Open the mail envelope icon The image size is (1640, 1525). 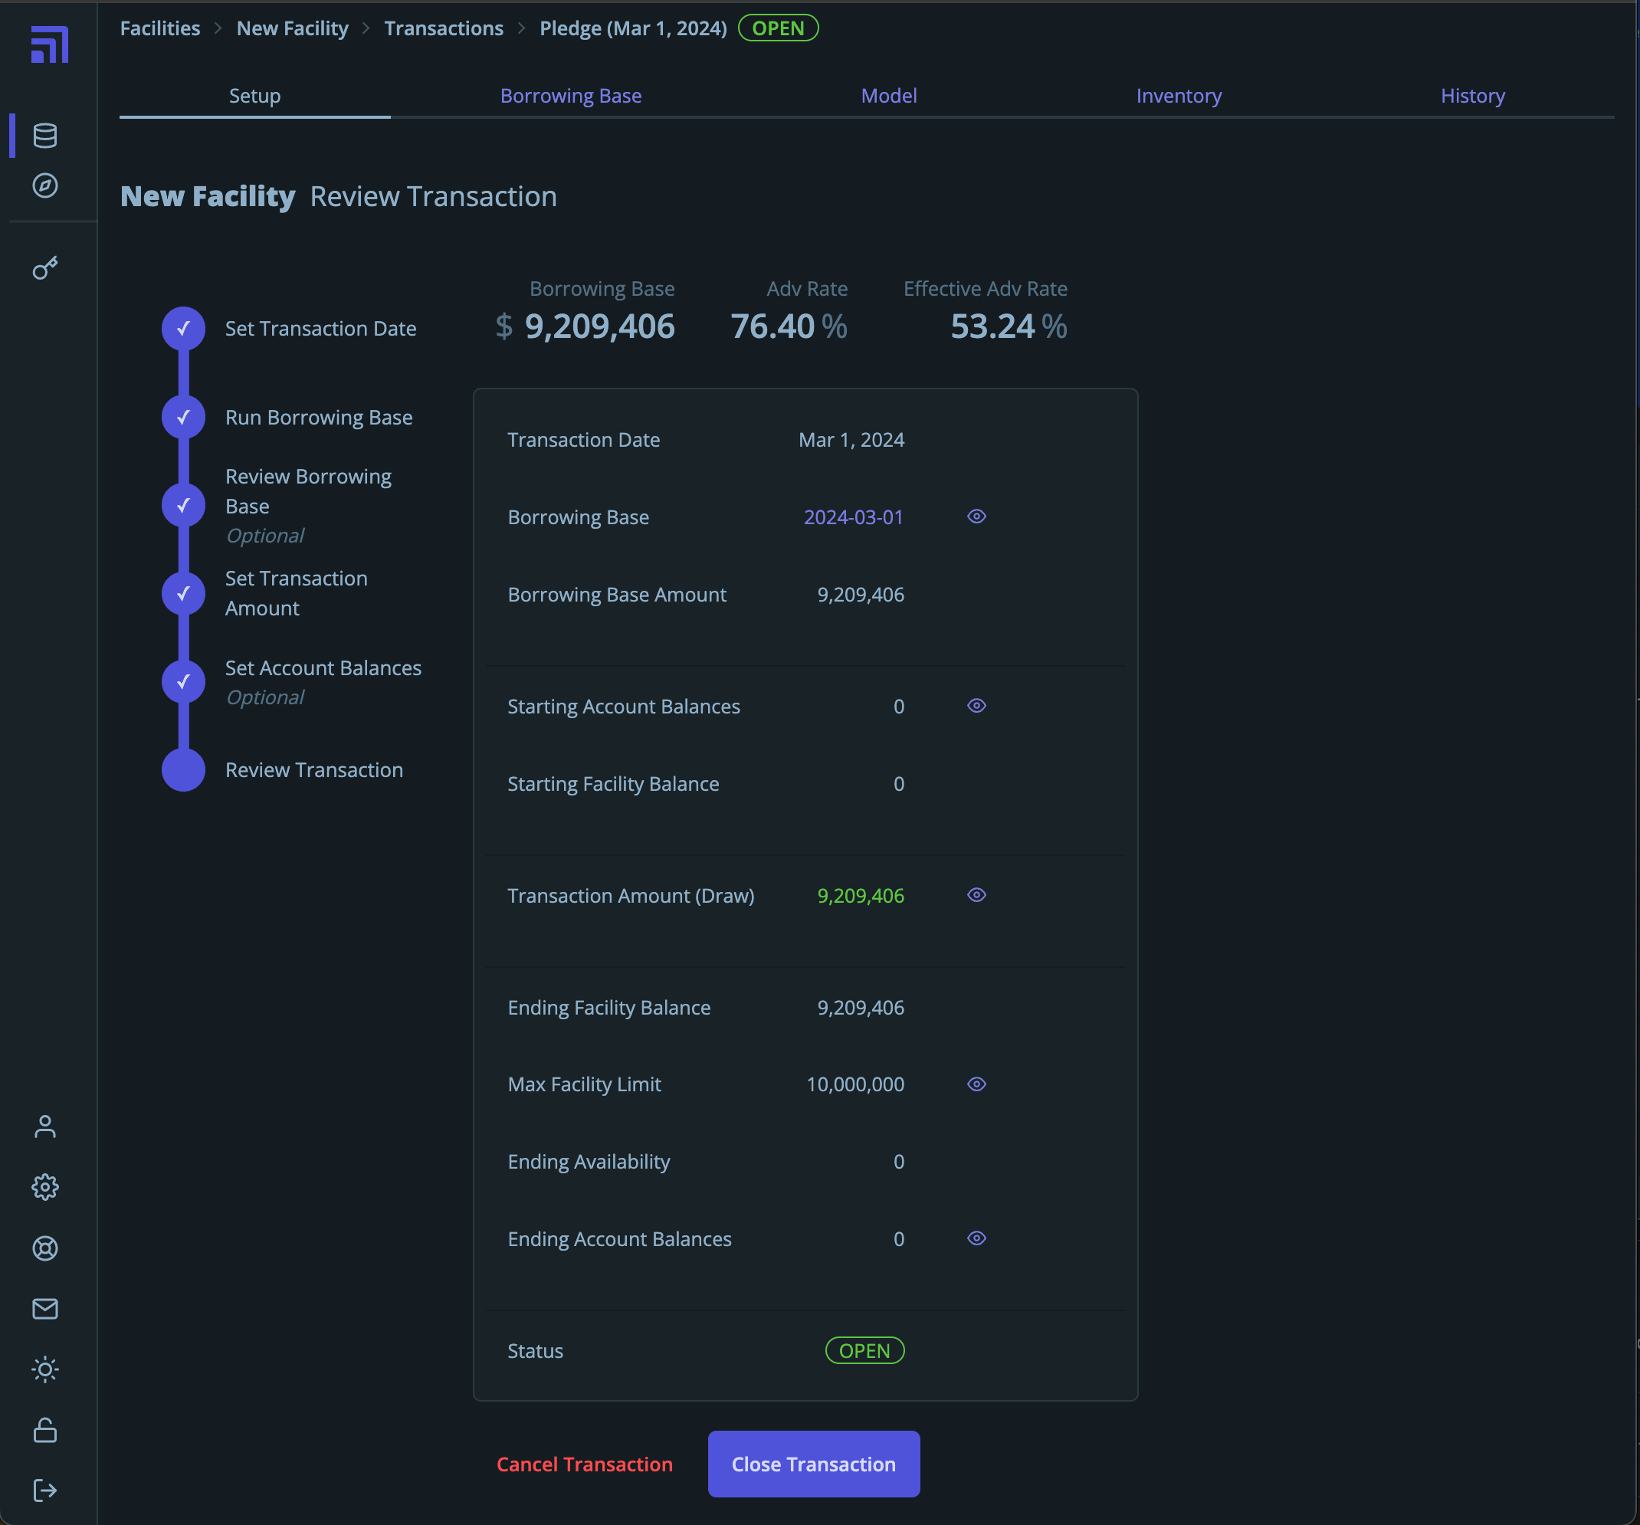tap(44, 1309)
